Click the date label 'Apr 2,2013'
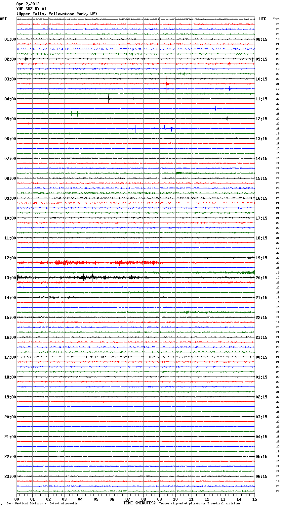This screenshot has height=508, width=281. (x=28, y=4)
